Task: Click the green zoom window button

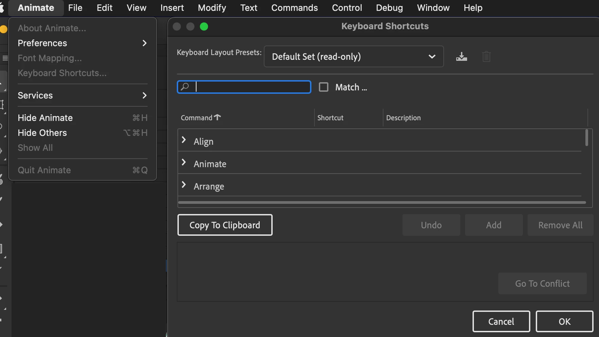Action: 204,26
